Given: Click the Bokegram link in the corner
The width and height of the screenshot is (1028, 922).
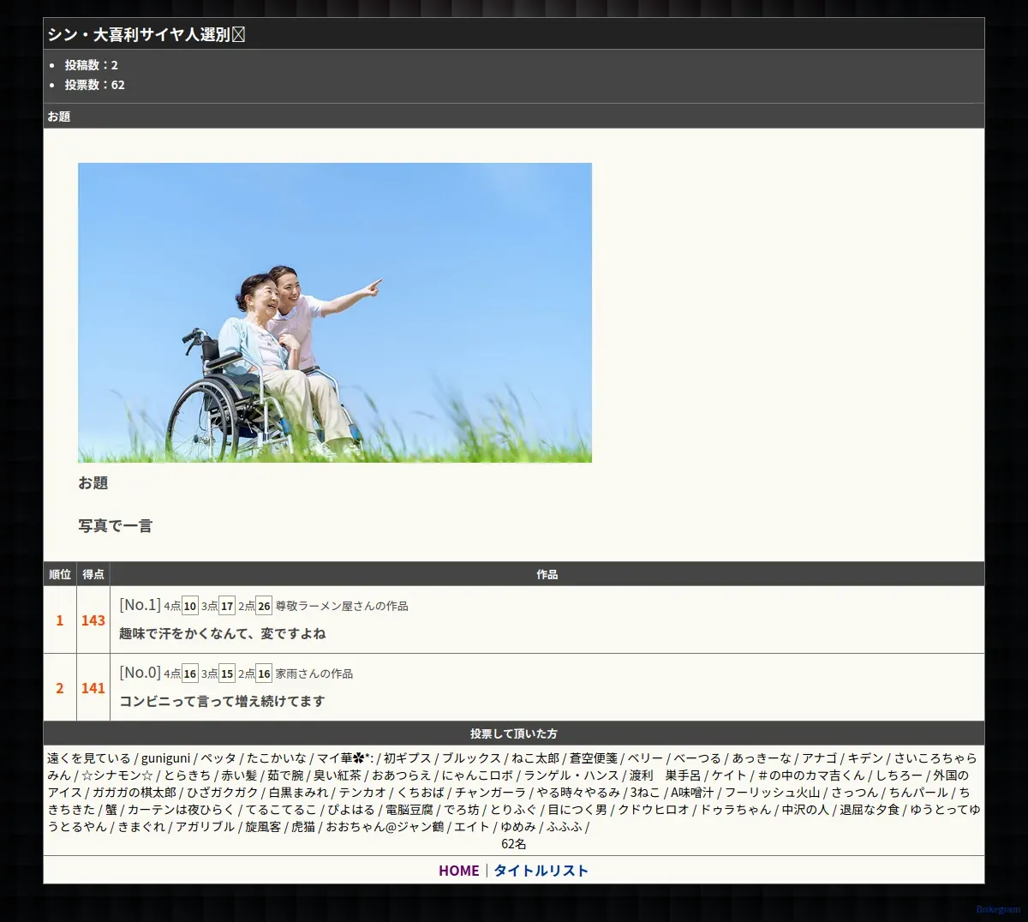Looking at the screenshot, I should coord(998,909).
